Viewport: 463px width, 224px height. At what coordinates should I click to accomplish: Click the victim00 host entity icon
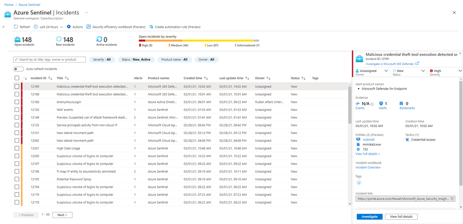click(358, 140)
